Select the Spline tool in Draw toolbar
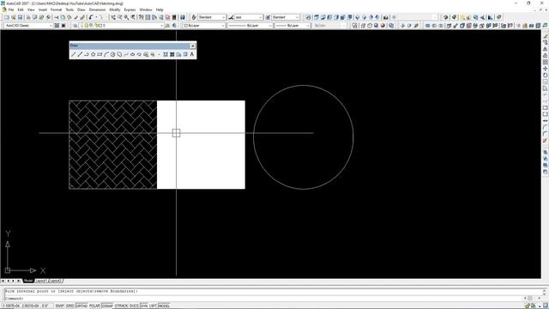The width and height of the screenshot is (549, 309). point(126,54)
